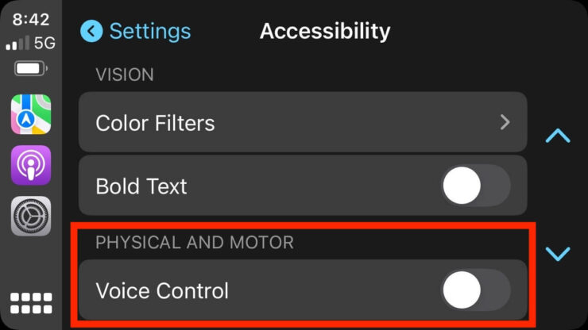Click the blue back arrow circle

tap(92, 31)
